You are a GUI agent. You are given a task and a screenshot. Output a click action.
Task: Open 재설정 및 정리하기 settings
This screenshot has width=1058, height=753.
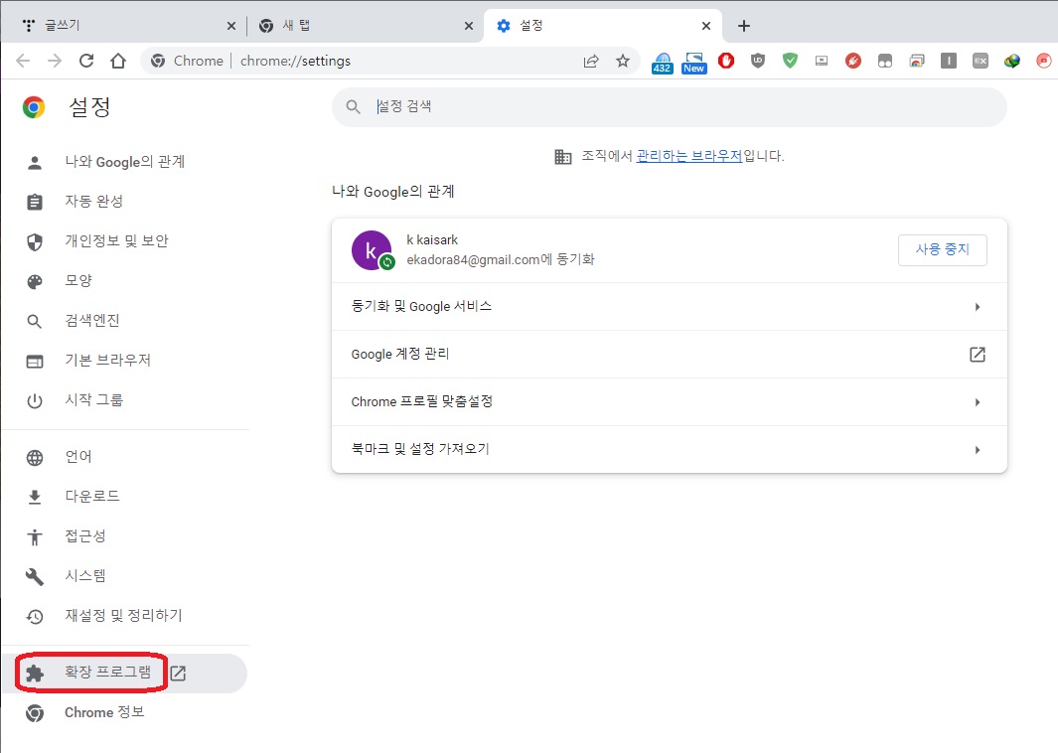point(125,616)
